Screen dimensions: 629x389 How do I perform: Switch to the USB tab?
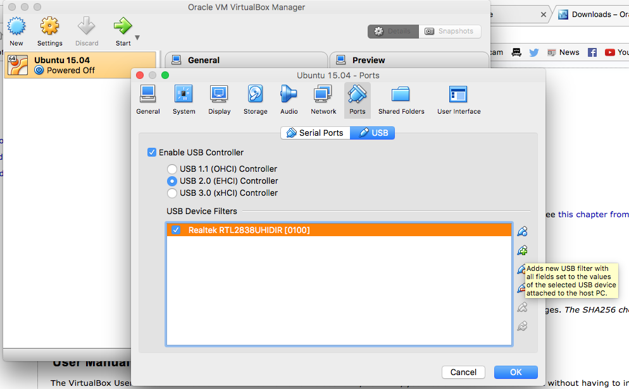(372, 133)
